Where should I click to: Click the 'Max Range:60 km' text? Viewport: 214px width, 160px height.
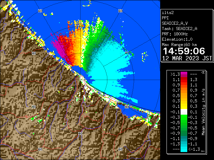[179, 45]
